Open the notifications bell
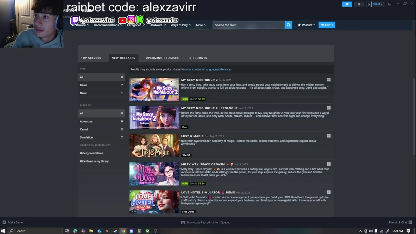The width and height of the screenshot is (416, 234). click(359, 4)
